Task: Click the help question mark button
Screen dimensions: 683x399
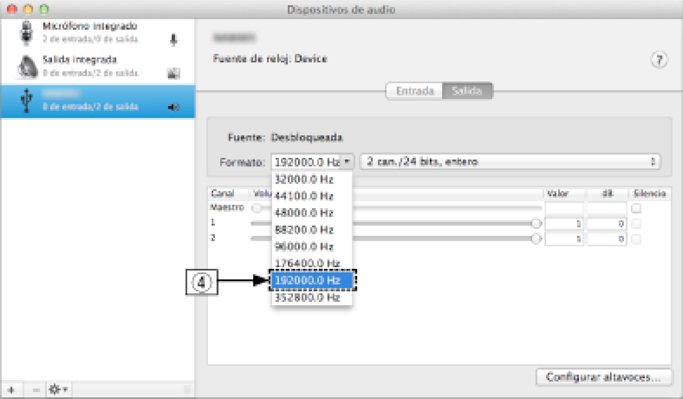Action: tap(659, 60)
